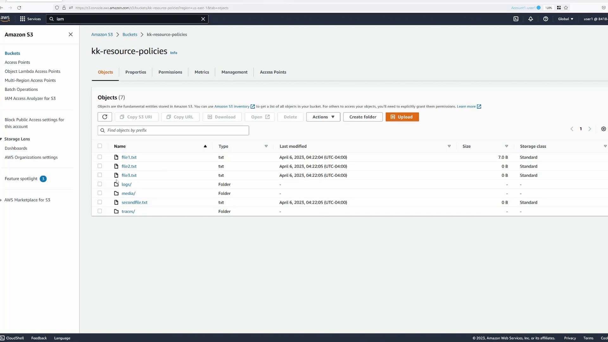
Task: Launch CloudShell from the top navigation bar
Action: point(516,19)
